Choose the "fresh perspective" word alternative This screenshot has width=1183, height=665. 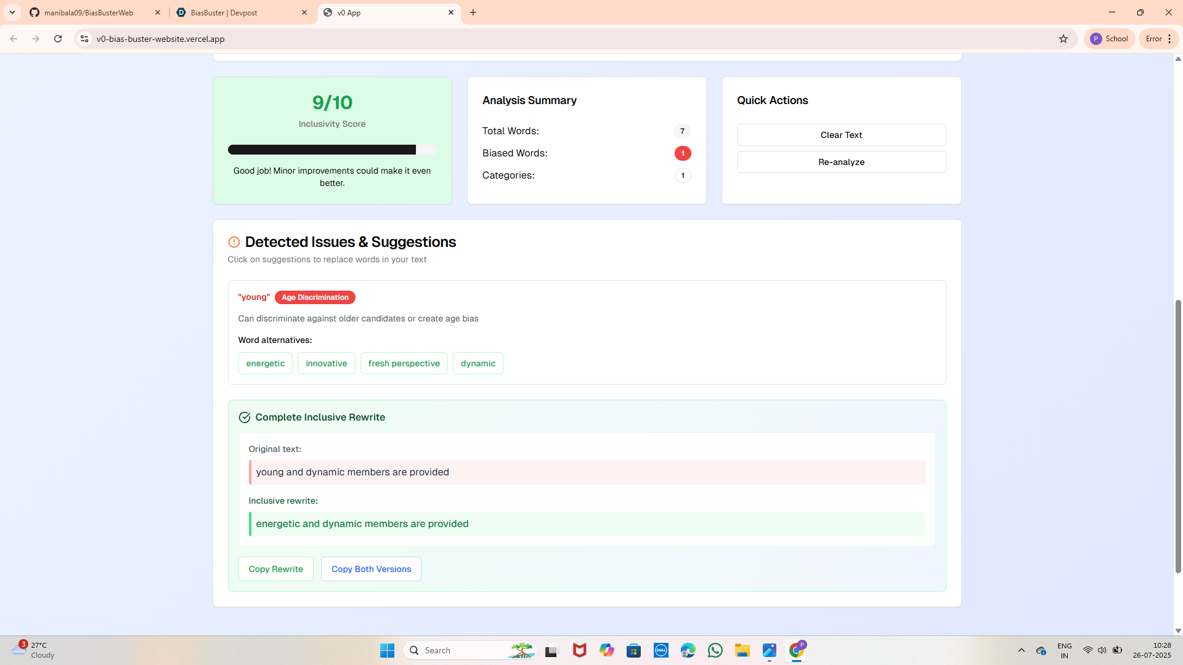coord(404,363)
